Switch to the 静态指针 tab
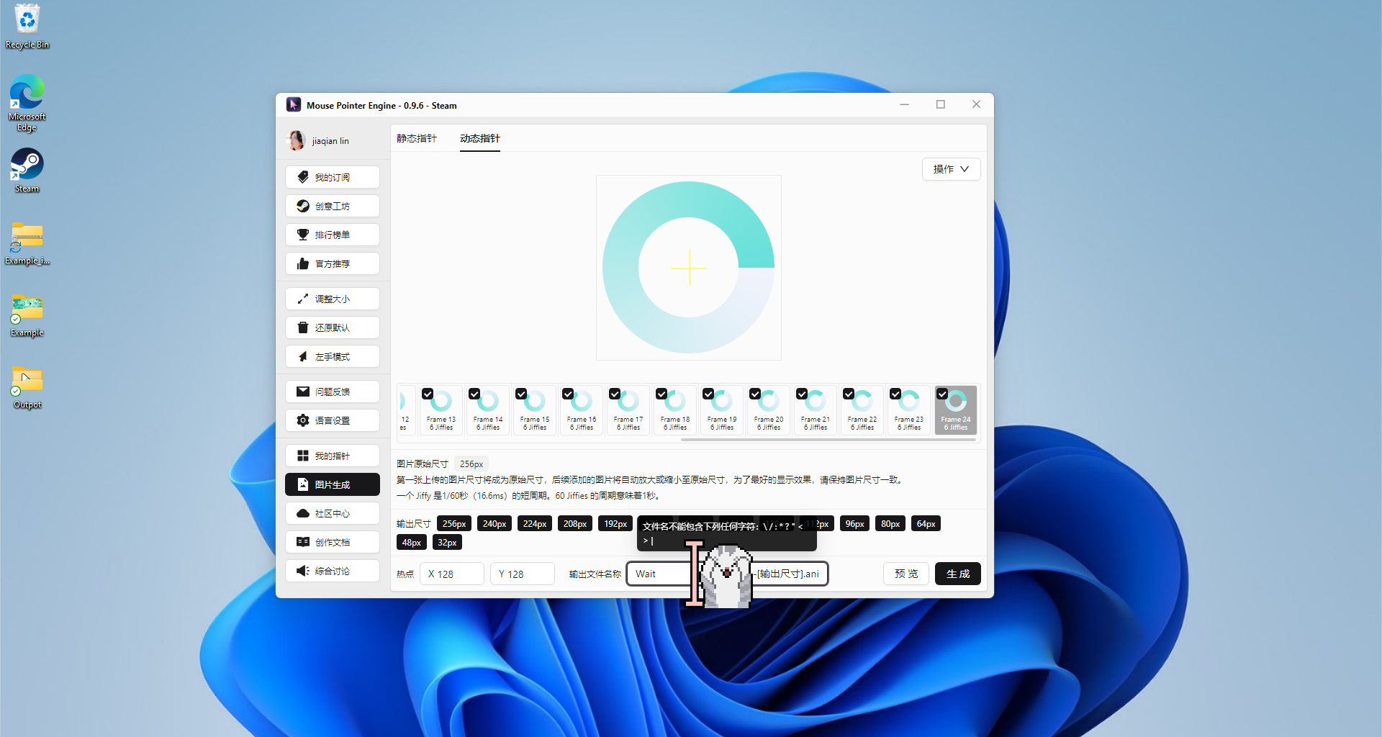The image size is (1382, 737). [417, 138]
